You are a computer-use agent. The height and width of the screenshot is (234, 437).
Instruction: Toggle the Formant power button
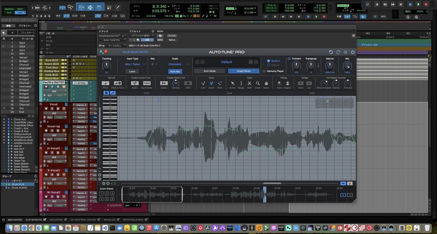(x=289, y=59)
